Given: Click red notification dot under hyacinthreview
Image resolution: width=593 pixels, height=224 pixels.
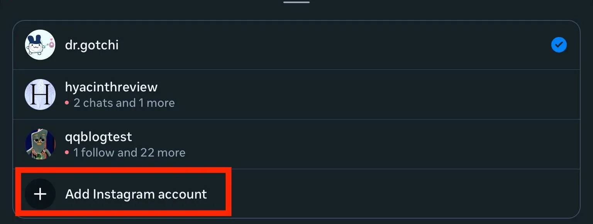Looking at the screenshot, I should click(67, 103).
